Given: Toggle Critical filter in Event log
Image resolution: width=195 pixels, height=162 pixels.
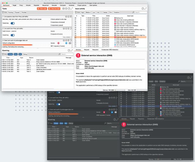Looking at the screenshot, I should tap(10, 54).
